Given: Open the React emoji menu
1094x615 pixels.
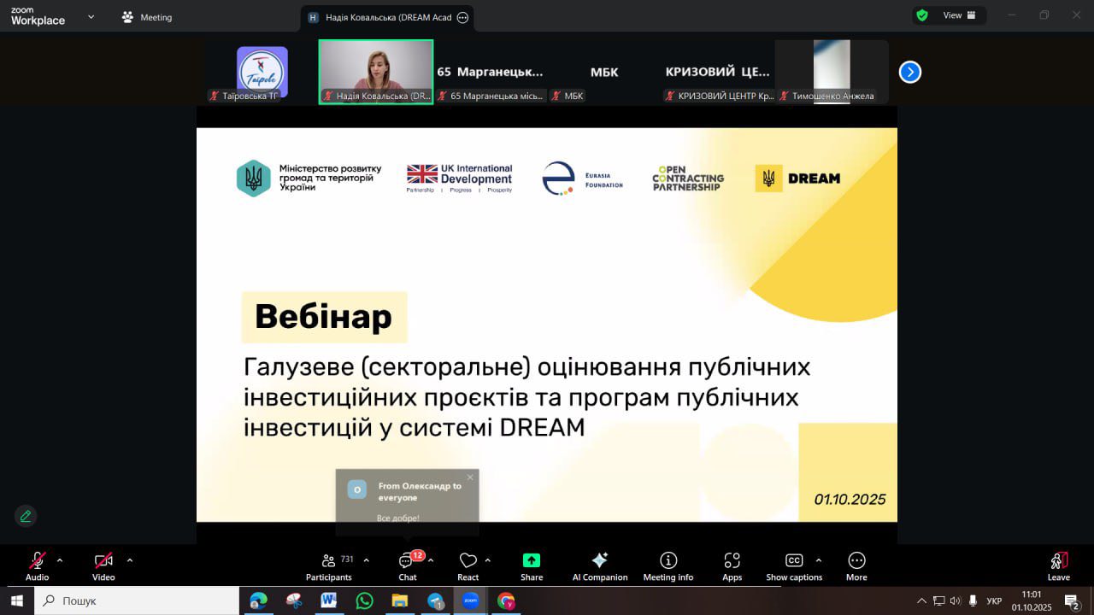Looking at the screenshot, I should pyautogui.click(x=468, y=565).
